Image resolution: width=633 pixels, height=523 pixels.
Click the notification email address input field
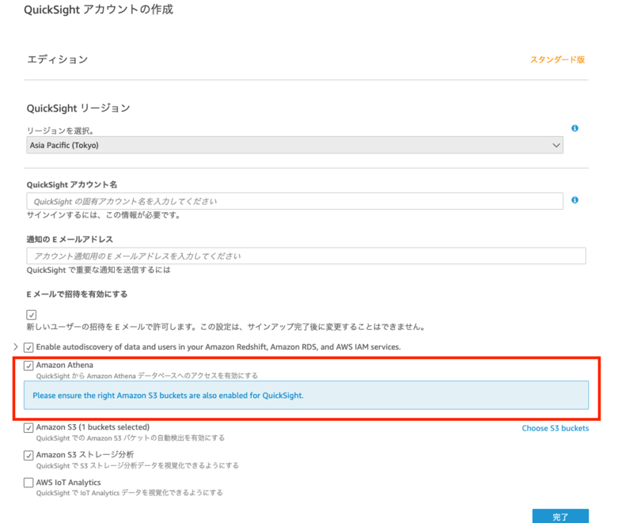[x=306, y=256]
